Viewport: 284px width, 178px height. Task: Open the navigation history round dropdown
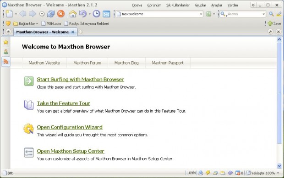click(x=42, y=14)
